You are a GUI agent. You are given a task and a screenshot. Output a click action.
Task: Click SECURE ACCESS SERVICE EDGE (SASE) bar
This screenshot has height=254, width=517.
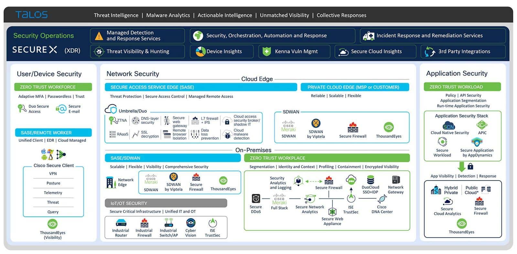[201, 87]
